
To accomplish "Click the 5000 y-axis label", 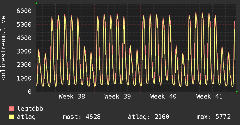I will pyautogui.click(x=24, y=24).
